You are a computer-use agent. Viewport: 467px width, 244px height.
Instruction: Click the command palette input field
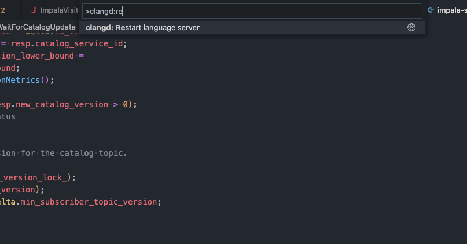click(x=252, y=12)
